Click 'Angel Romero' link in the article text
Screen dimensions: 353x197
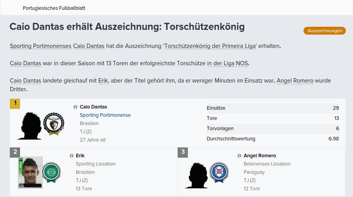[x=295, y=81]
